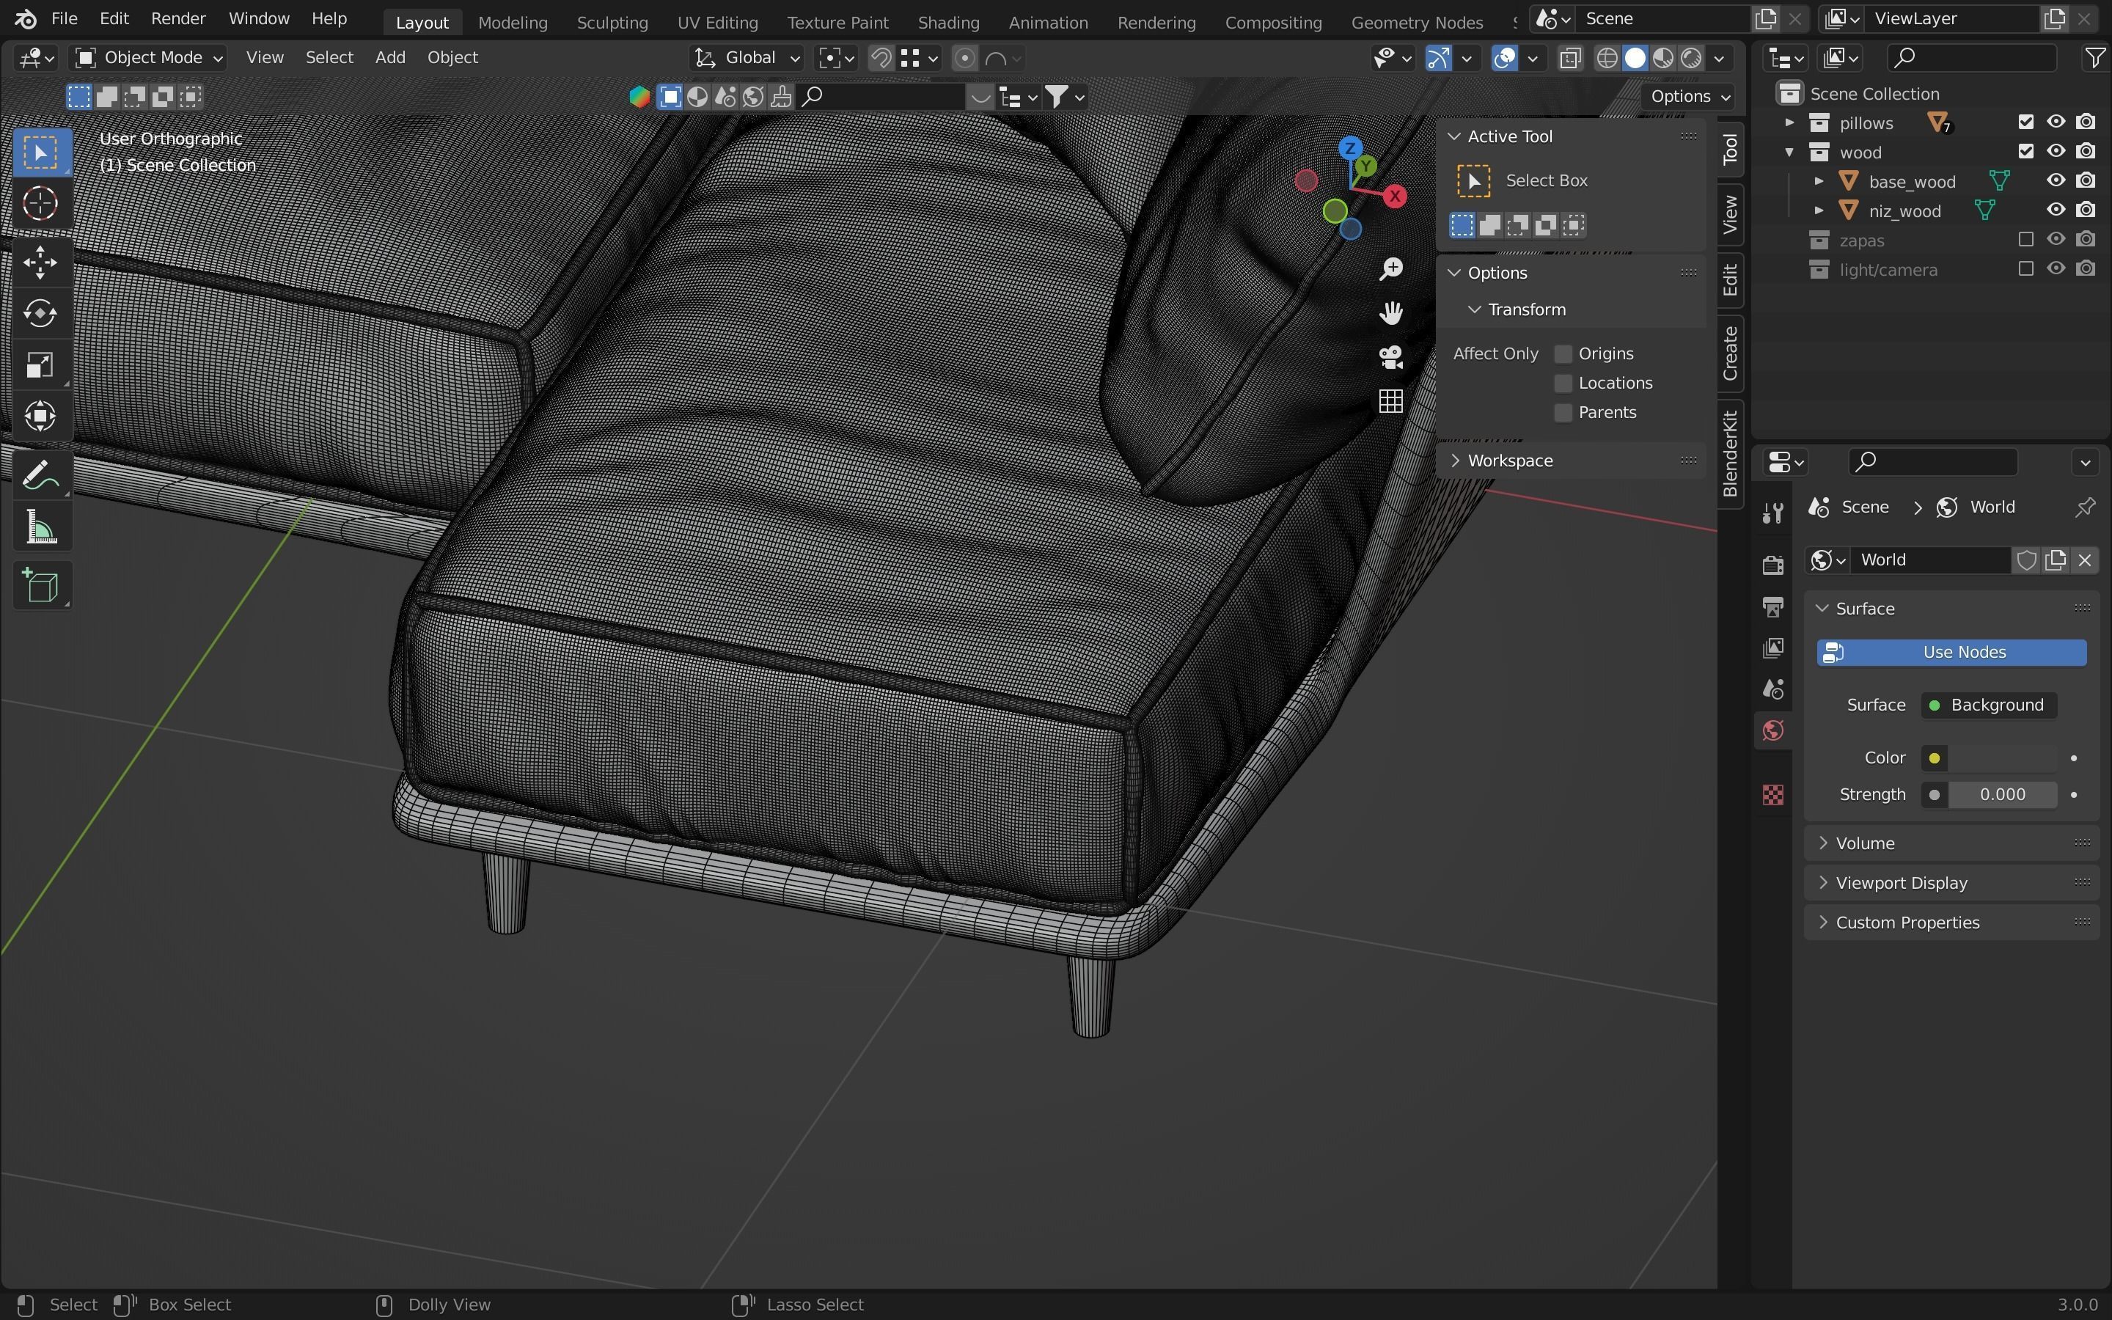Select the Annotate tool
The height and width of the screenshot is (1320, 2112).
[41, 474]
